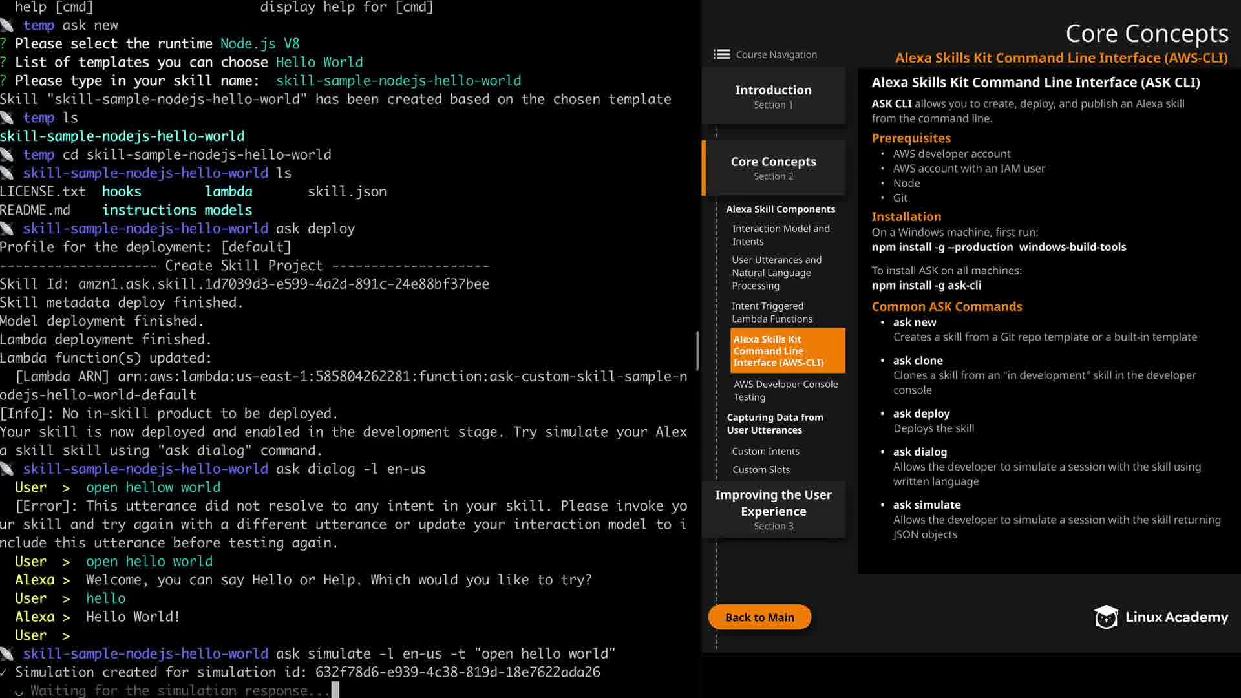Click the terminal cursor at simulation response line

tap(335, 690)
